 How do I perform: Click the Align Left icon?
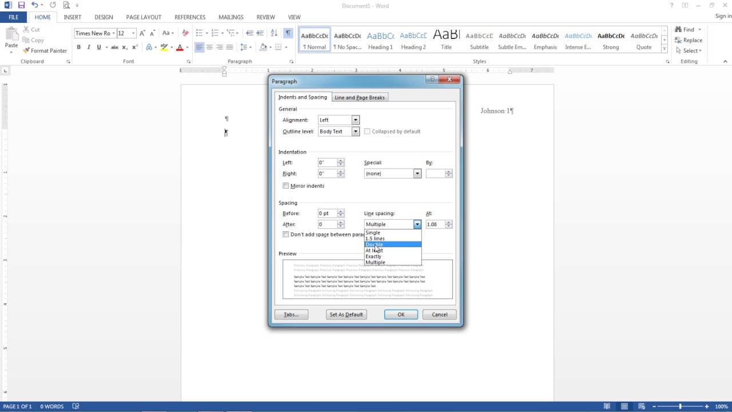tap(199, 47)
